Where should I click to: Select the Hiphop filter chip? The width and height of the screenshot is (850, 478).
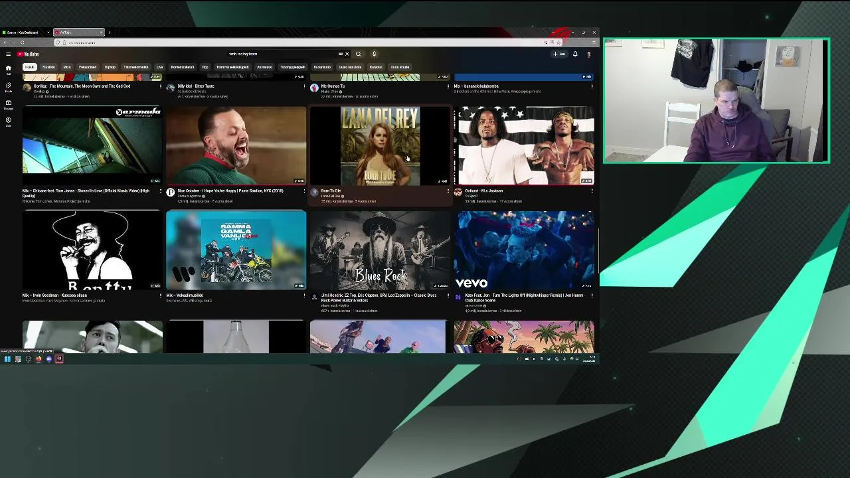[x=110, y=67]
